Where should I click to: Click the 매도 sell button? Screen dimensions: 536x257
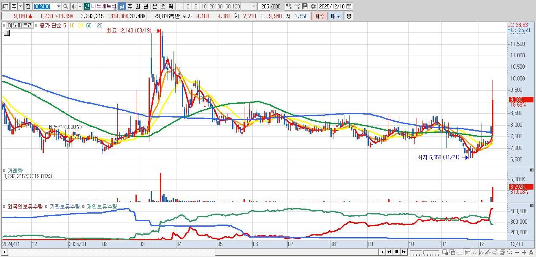(x=336, y=16)
